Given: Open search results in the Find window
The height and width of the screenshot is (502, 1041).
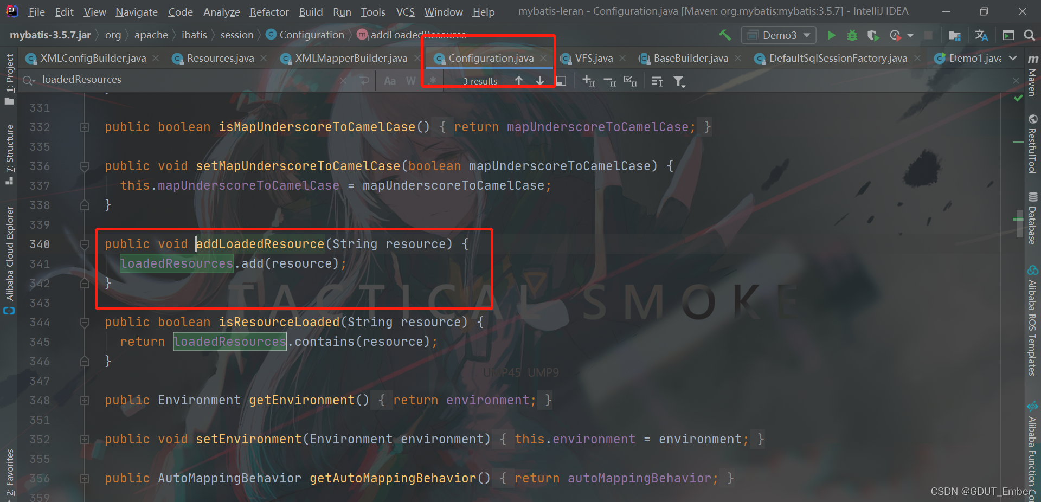Looking at the screenshot, I should (x=561, y=81).
